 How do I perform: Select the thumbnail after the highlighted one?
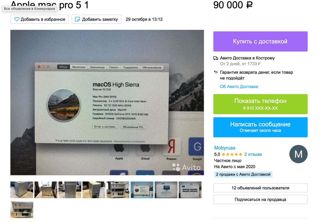point(166,190)
